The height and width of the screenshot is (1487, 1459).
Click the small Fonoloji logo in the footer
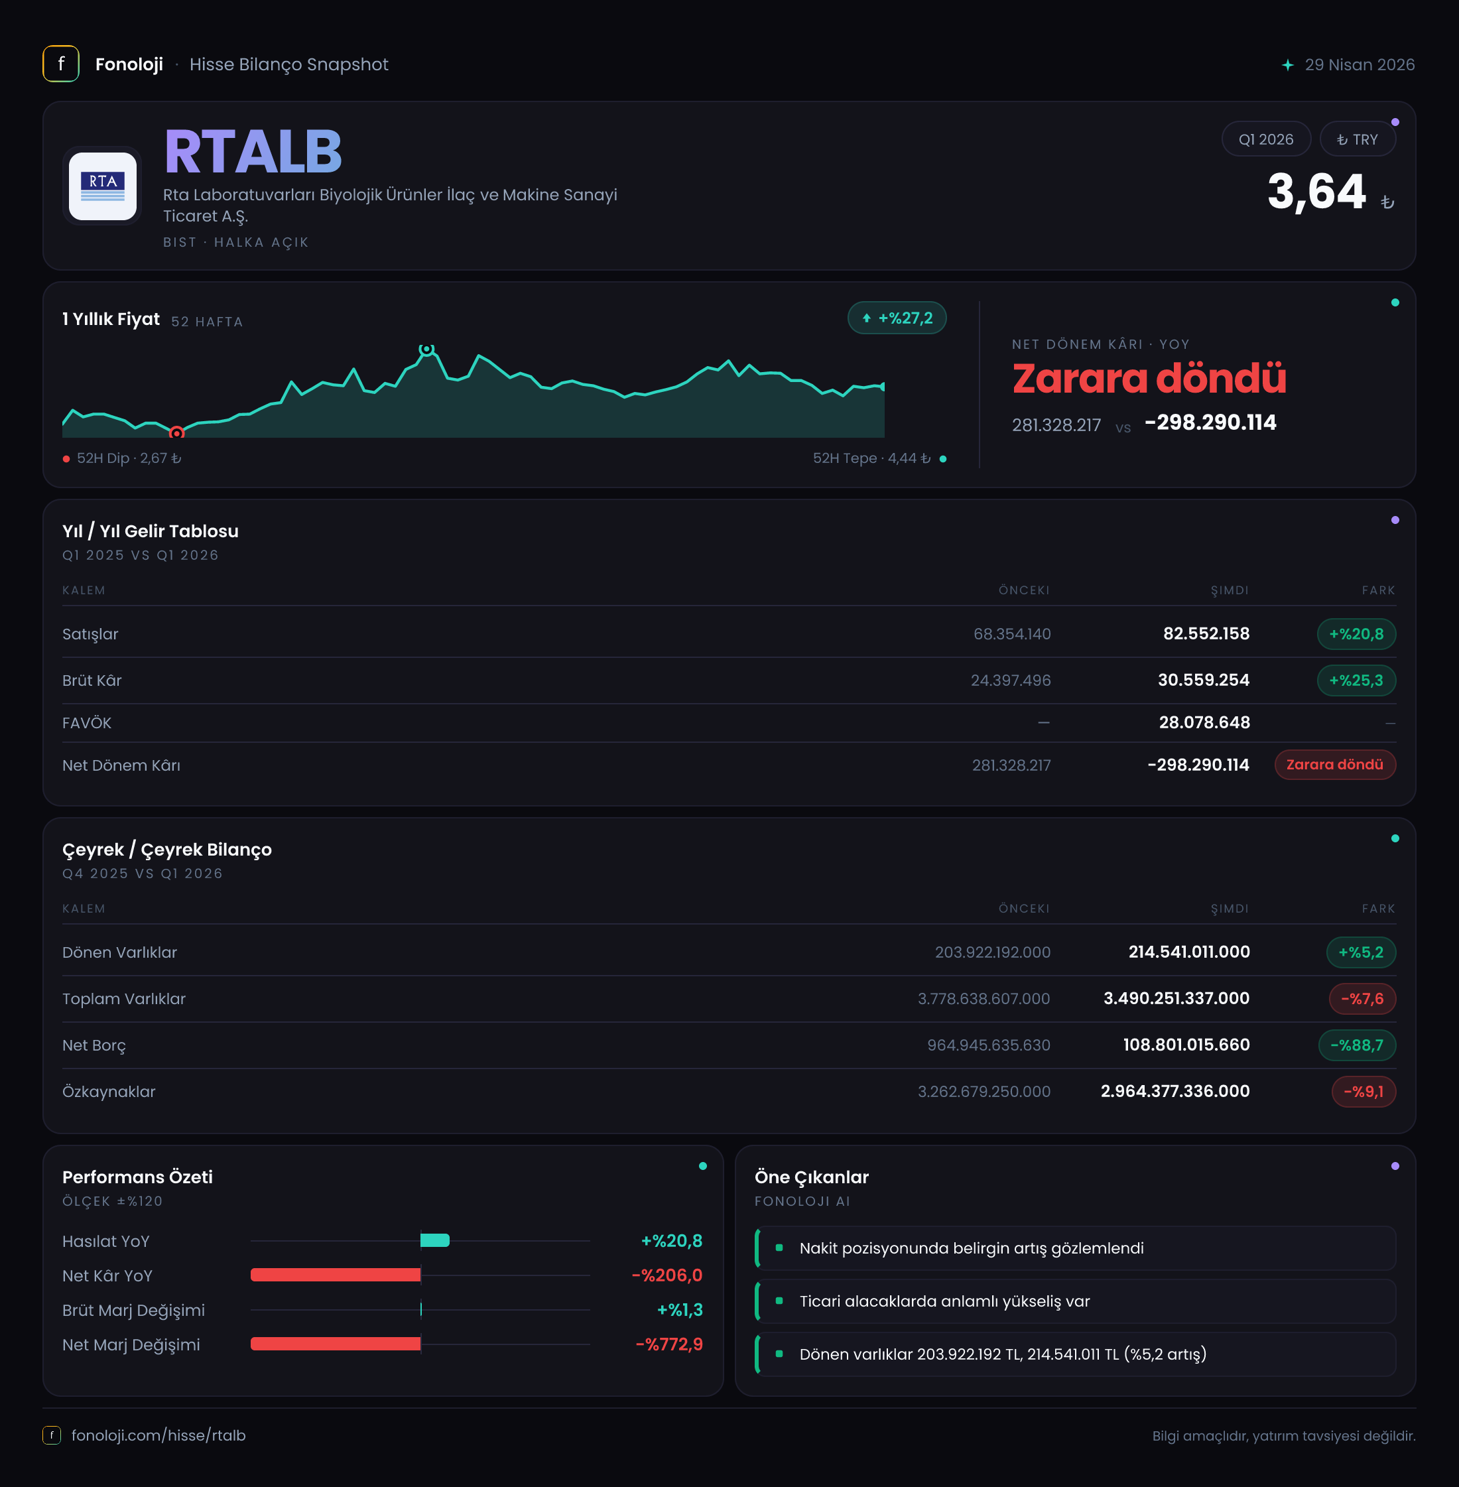[51, 1435]
